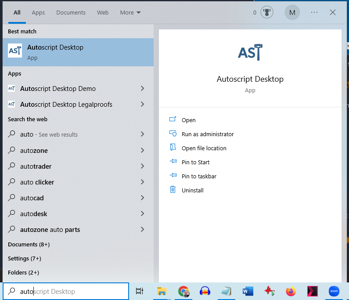Expand the autotrader suggestion chevron

click(x=142, y=166)
